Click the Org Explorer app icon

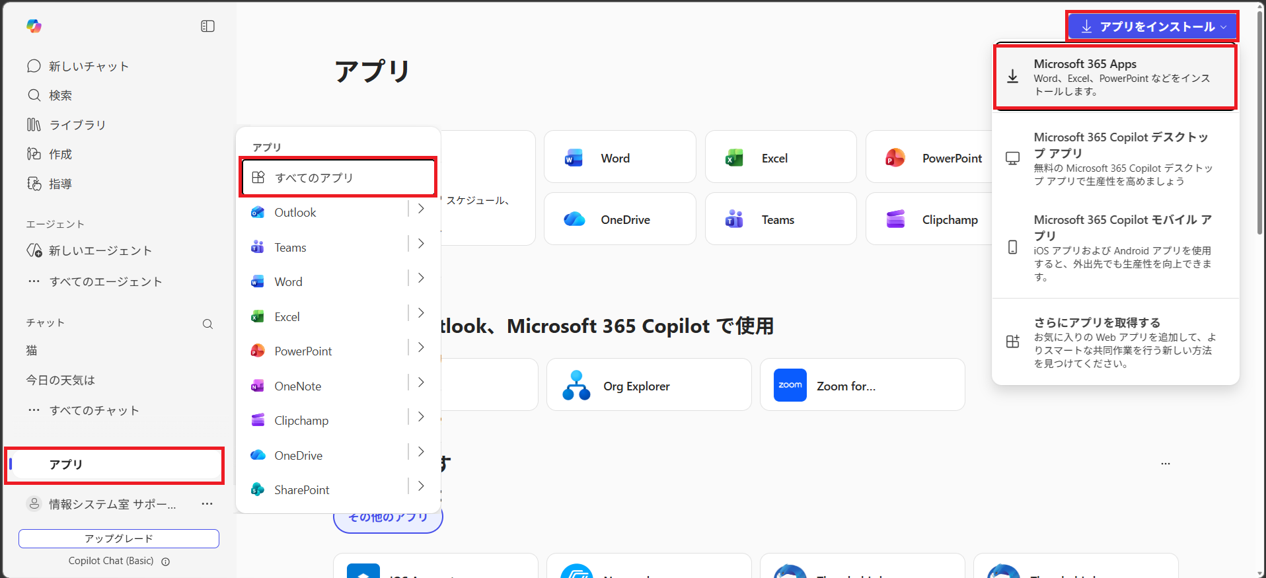click(x=576, y=386)
